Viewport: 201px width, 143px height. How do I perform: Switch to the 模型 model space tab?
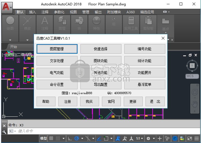point(44,138)
